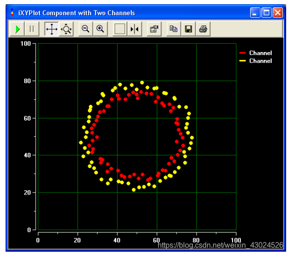Select the axes scroll mode tool

tap(52, 29)
